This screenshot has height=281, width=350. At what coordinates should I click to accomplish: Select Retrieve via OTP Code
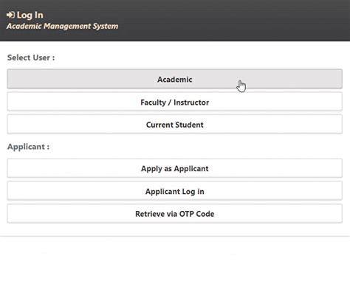(x=174, y=213)
